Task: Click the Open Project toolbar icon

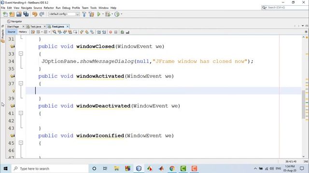Action: click(x=19, y=14)
